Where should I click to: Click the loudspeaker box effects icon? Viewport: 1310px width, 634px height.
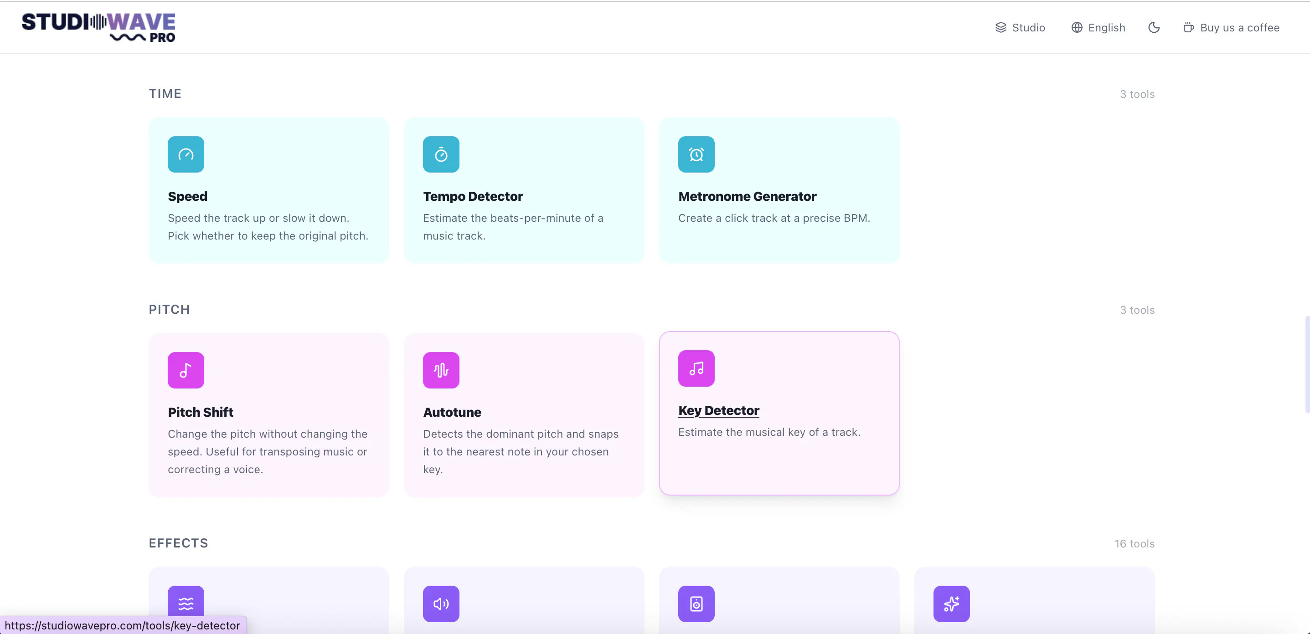pos(696,604)
